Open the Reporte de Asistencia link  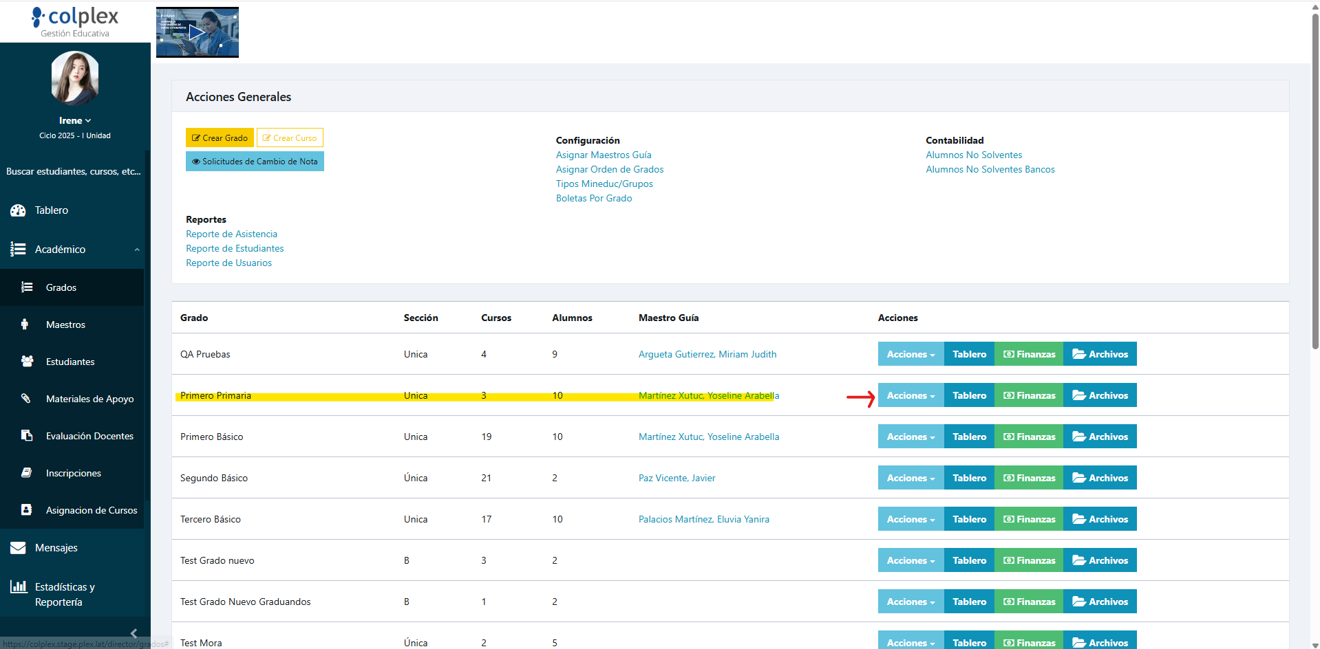(231, 234)
